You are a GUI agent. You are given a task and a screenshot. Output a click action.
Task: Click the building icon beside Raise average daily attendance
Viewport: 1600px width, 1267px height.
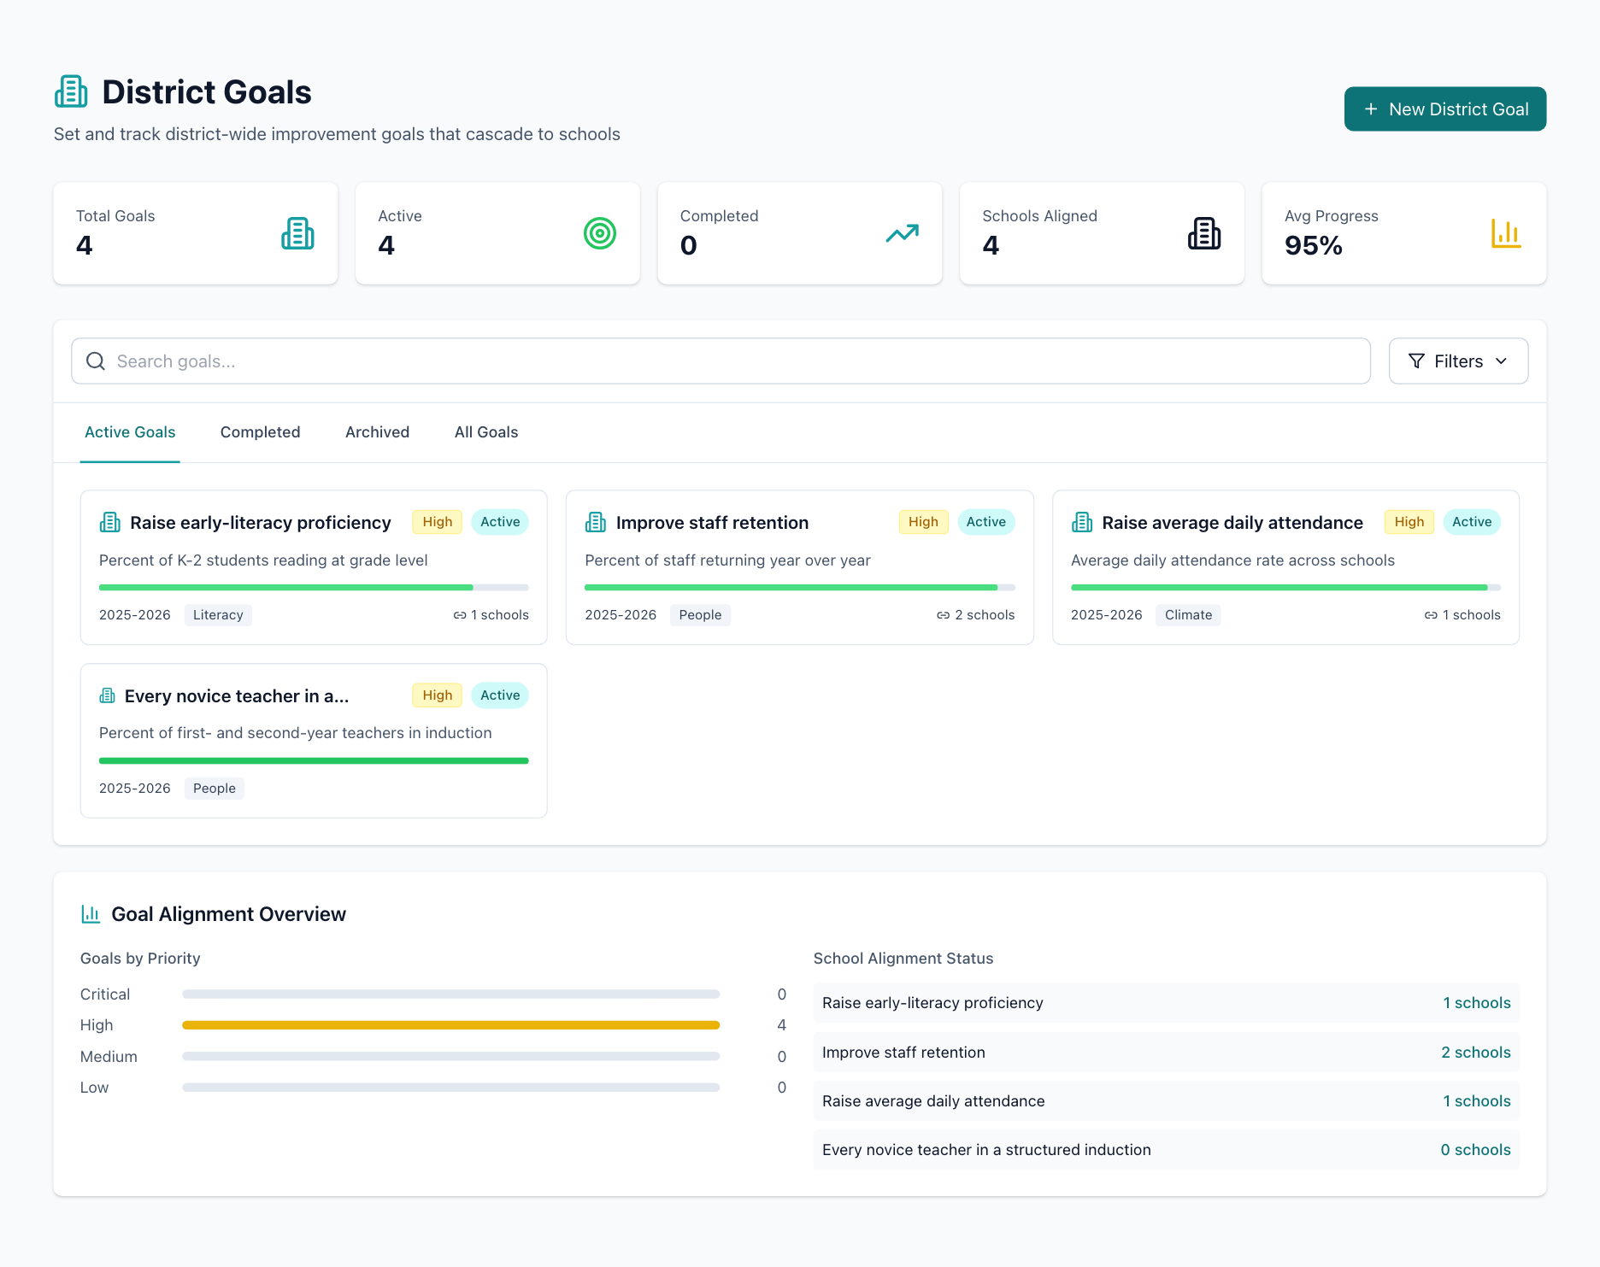(x=1082, y=522)
